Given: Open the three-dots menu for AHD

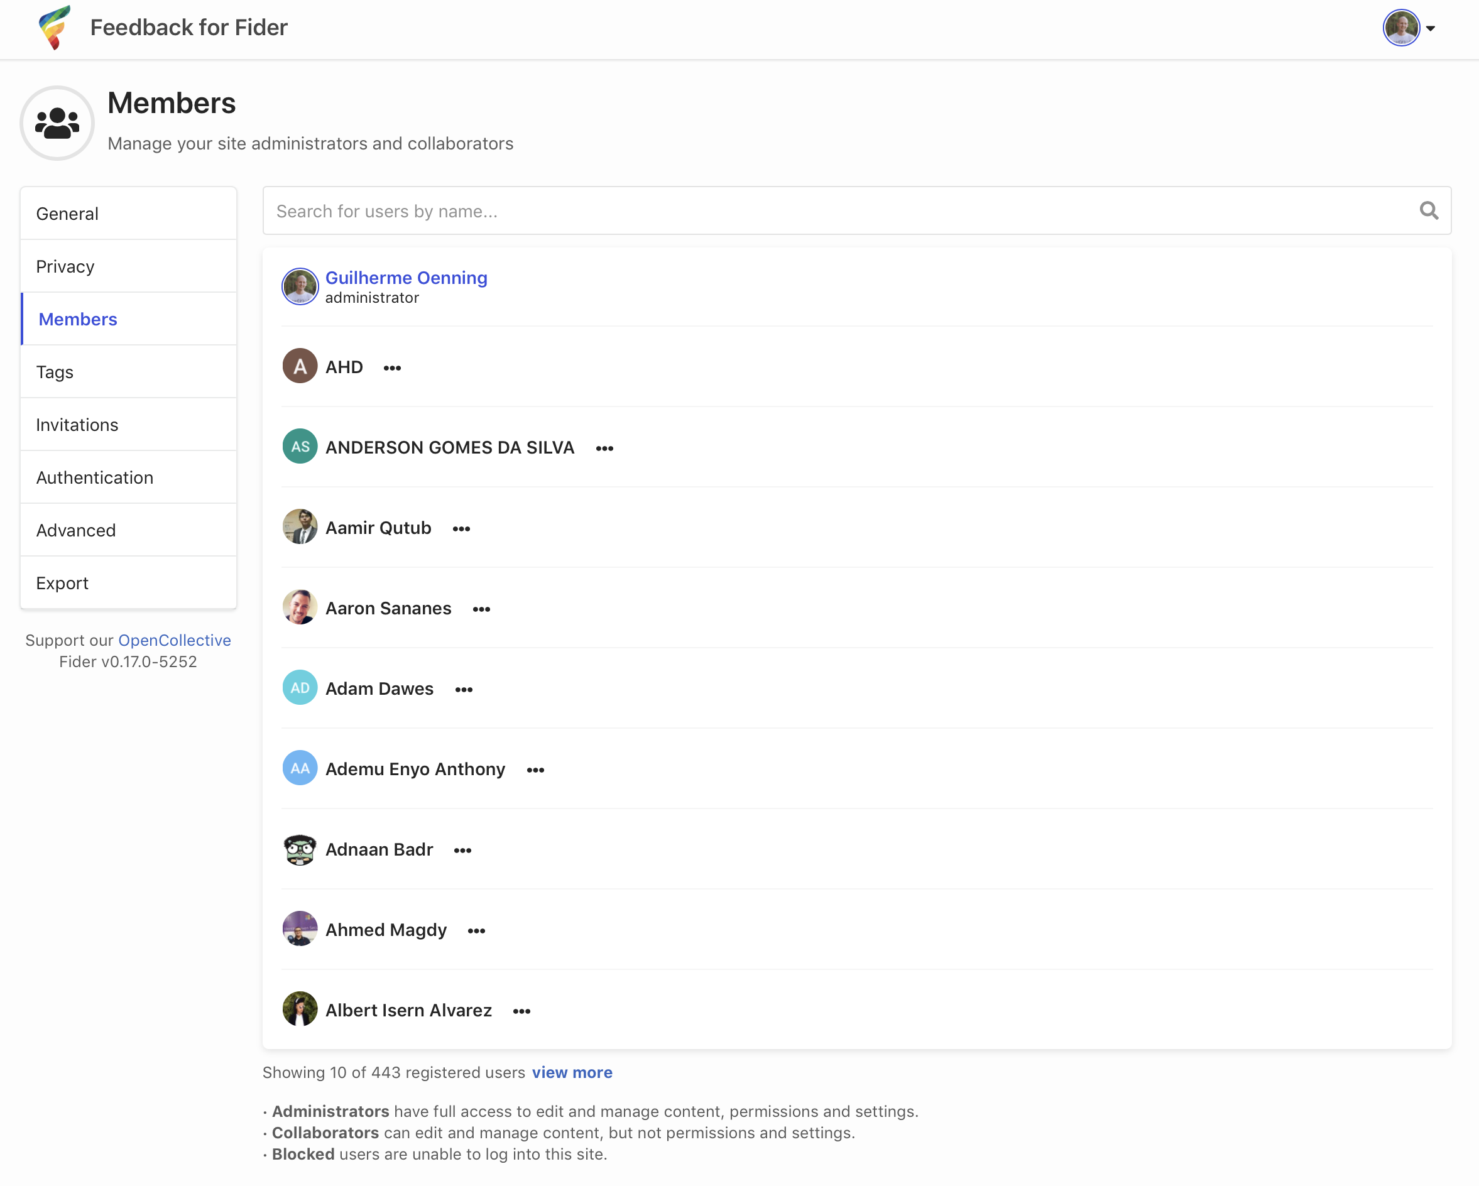Looking at the screenshot, I should point(393,368).
